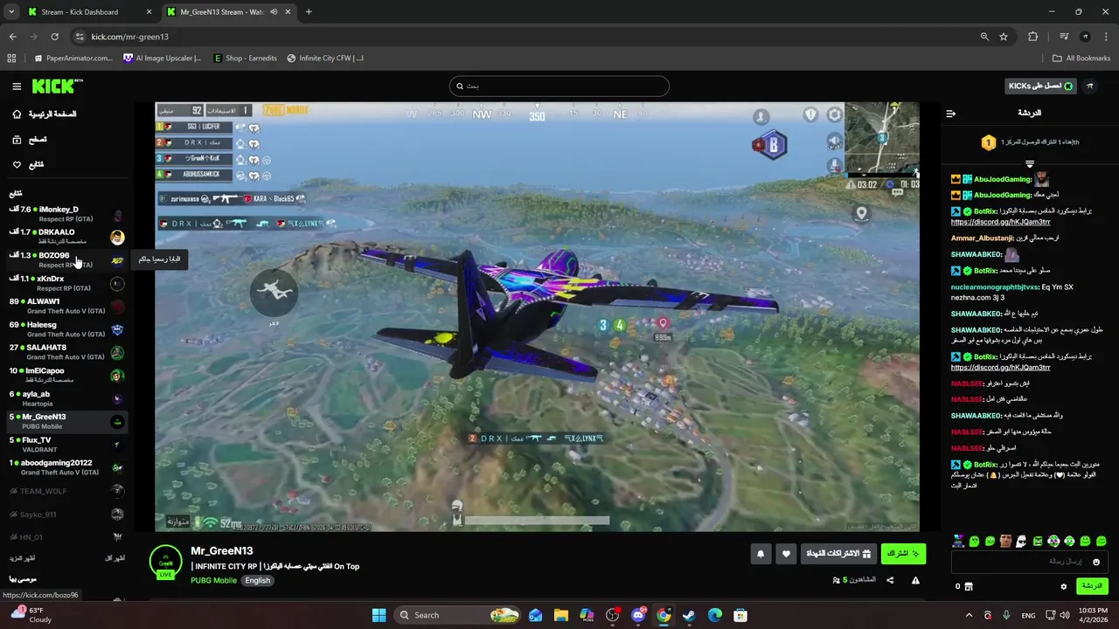Click the English language tag
This screenshot has width=1119, height=629.
257,580
